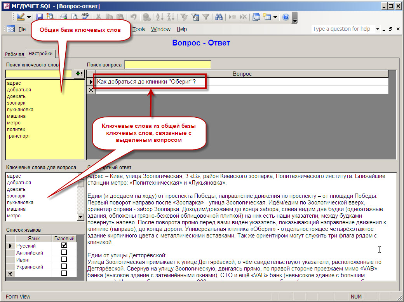Click the File Search icon
The image size is (404, 302).
tap(50, 17)
